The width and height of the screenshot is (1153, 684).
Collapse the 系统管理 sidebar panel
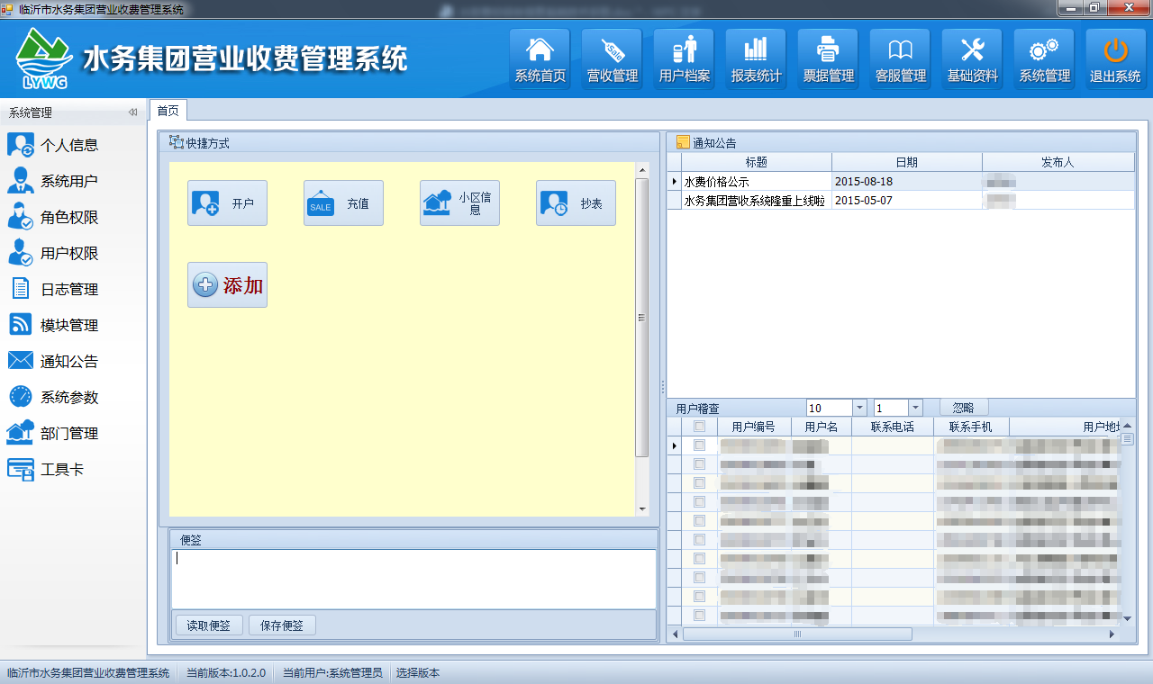click(132, 112)
